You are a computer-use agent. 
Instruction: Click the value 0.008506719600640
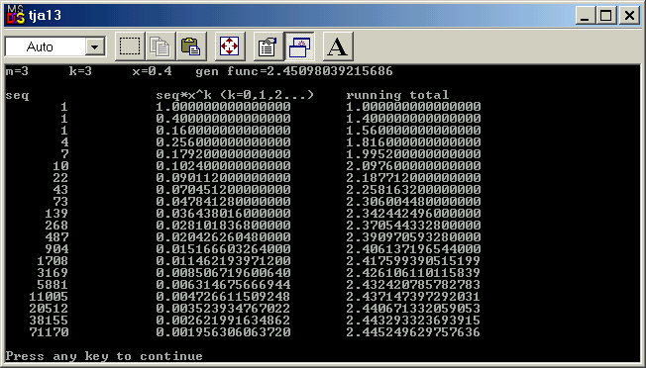coord(223,273)
